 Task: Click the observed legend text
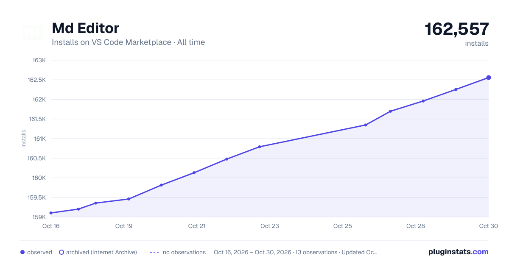(39, 252)
